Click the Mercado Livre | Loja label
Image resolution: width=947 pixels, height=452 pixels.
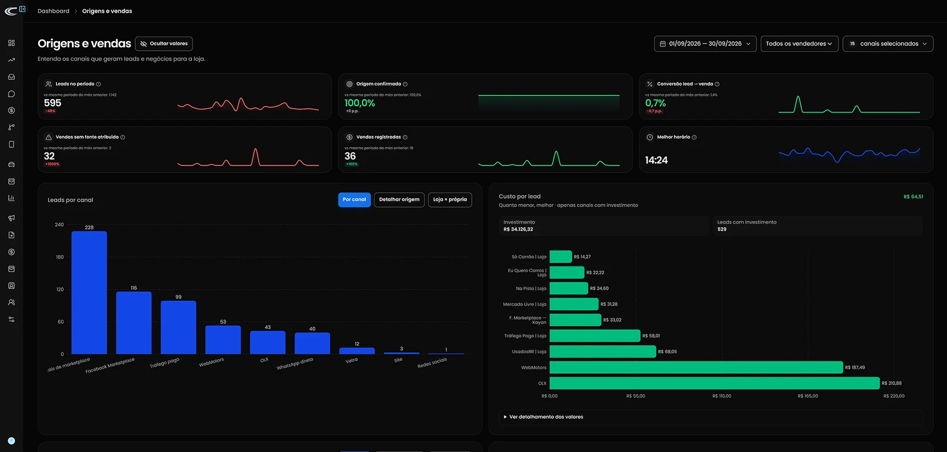click(x=524, y=304)
